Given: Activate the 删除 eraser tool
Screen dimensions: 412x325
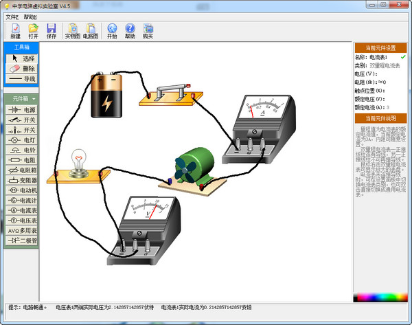Looking at the screenshot, I should point(21,69).
